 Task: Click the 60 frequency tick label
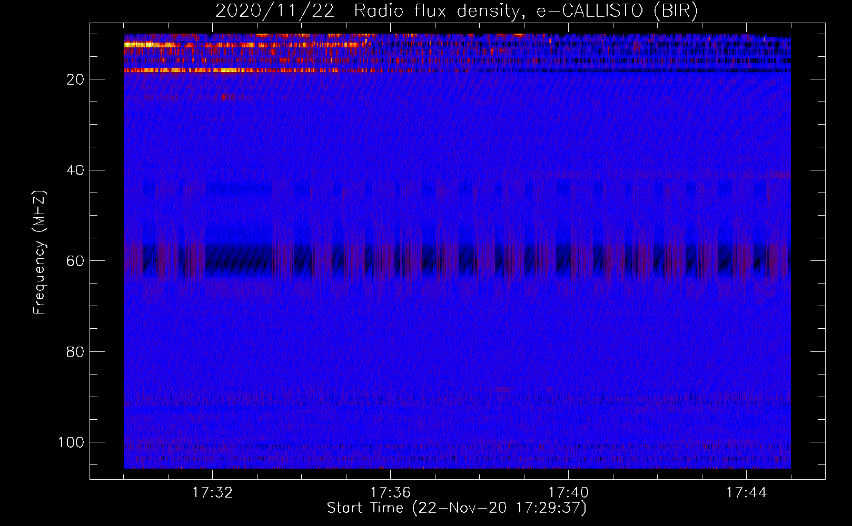pyautogui.click(x=75, y=261)
